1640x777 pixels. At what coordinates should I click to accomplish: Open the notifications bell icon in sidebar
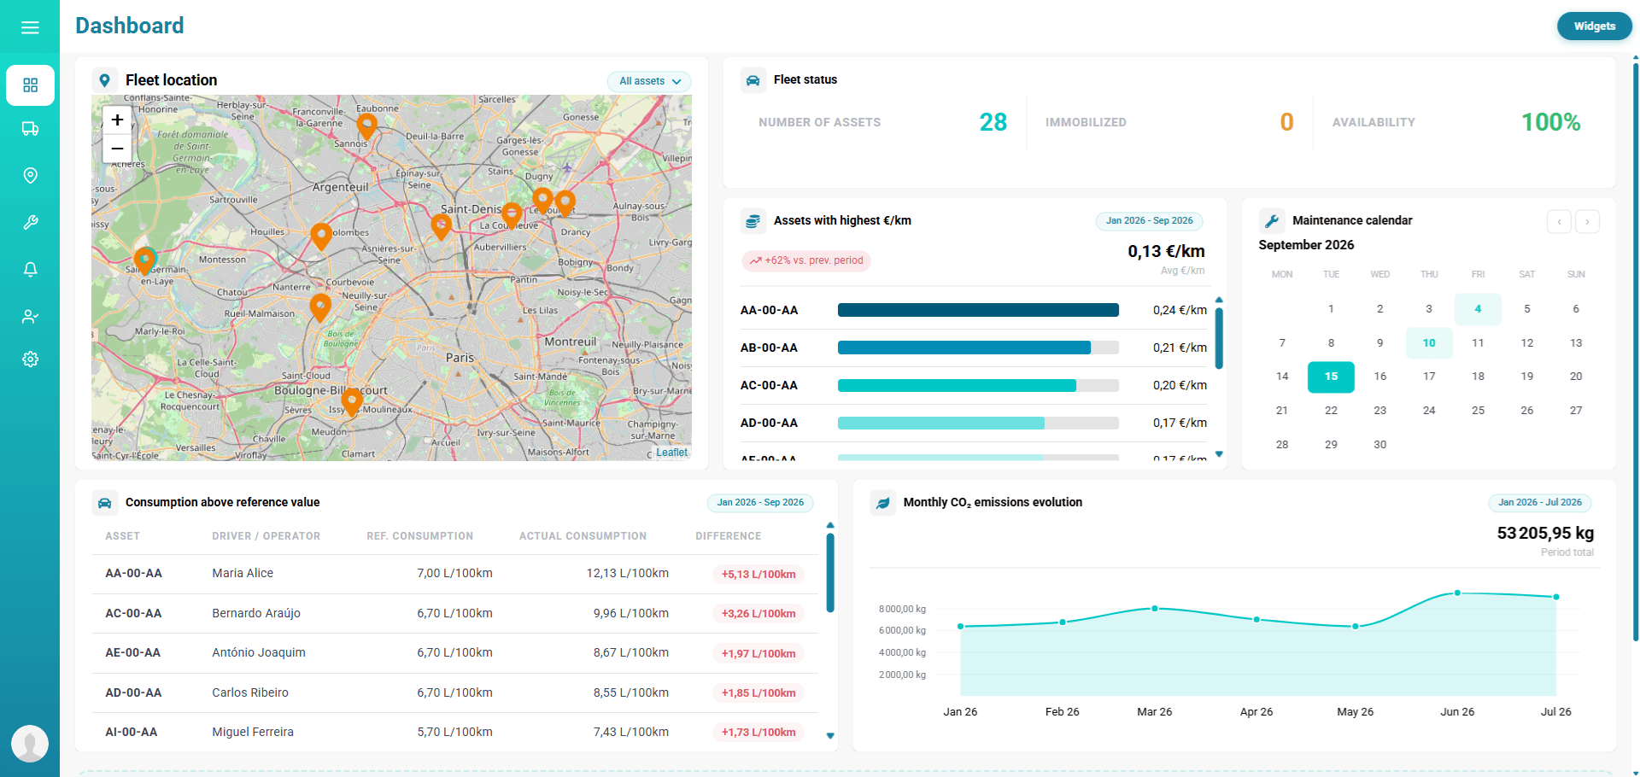[30, 269]
